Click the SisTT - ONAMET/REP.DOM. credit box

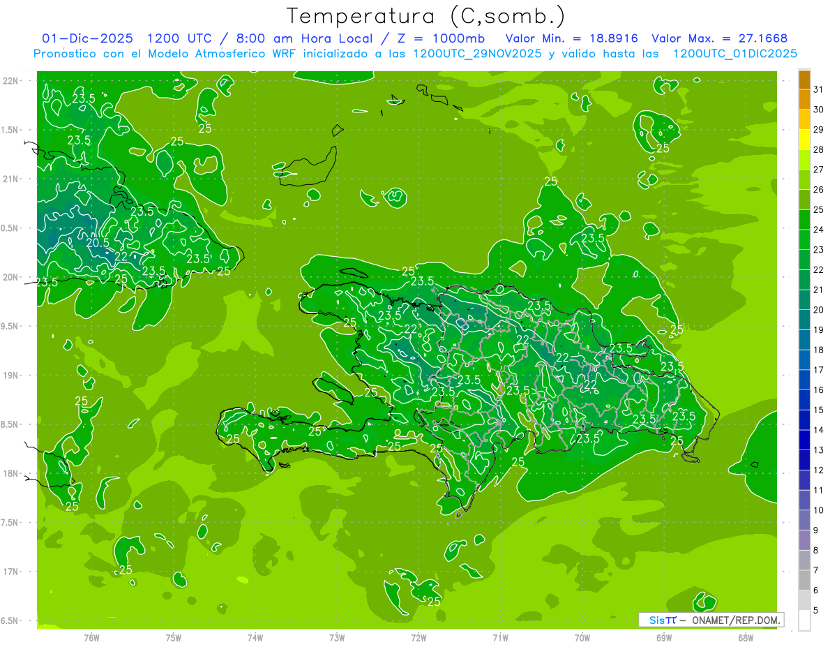click(711, 620)
